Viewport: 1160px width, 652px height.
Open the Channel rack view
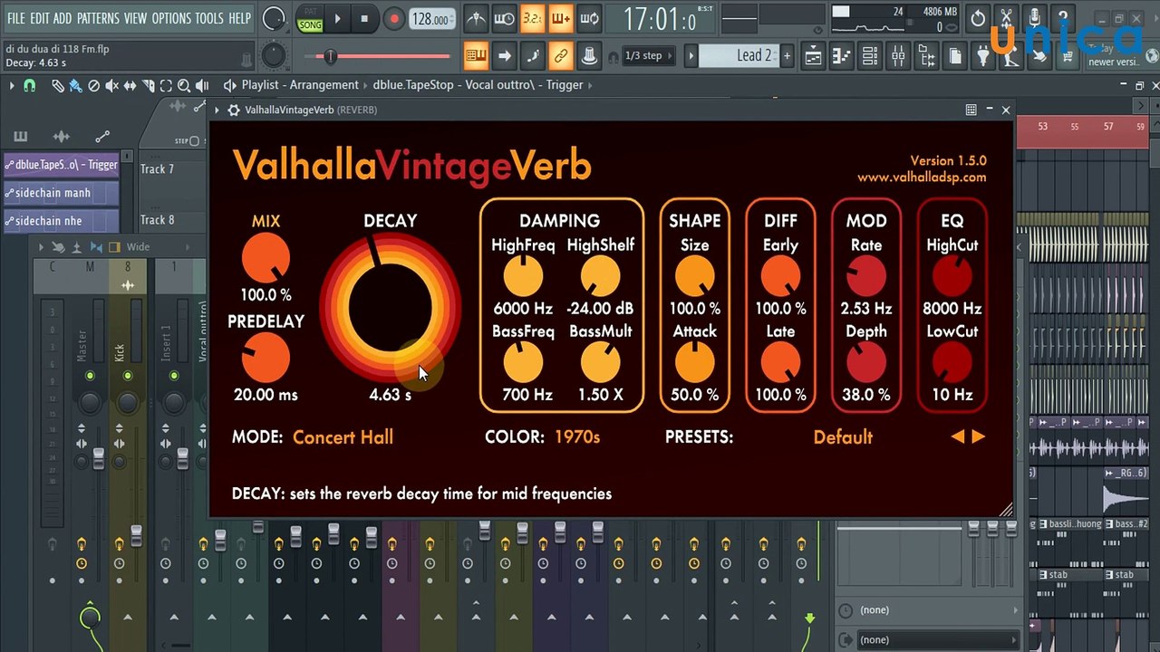[x=870, y=56]
